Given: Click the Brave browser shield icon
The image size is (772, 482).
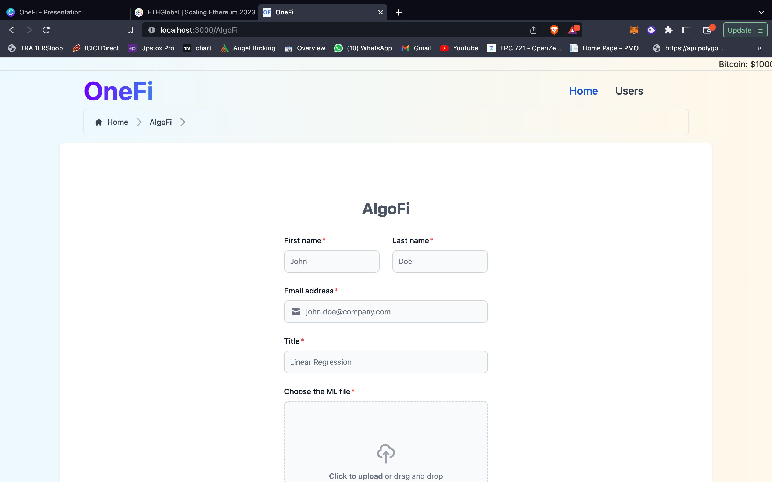Looking at the screenshot, I should [x=554, y=30].
